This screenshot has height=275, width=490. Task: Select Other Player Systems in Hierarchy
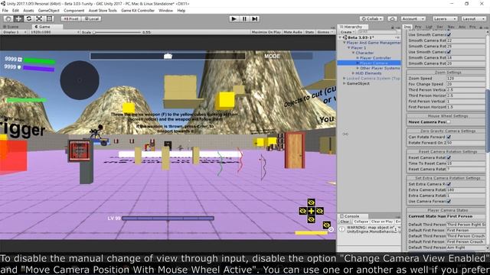[380, 68]
